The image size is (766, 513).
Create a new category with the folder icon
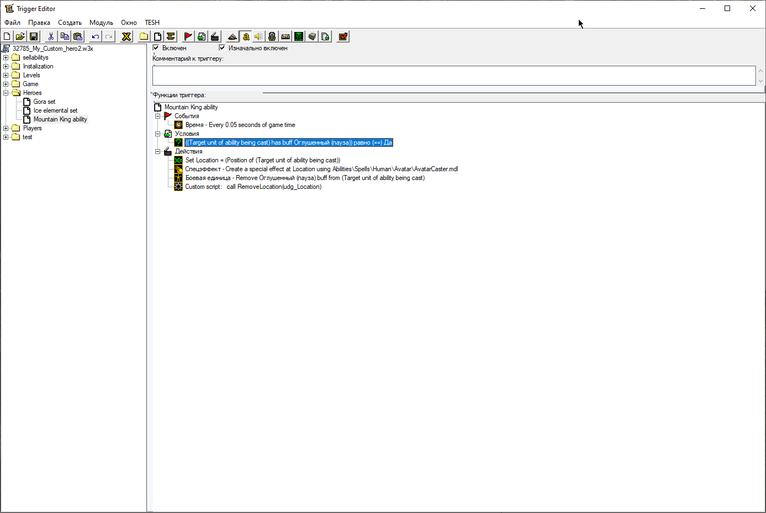tap(144, 36)
